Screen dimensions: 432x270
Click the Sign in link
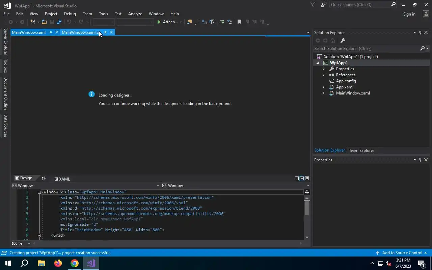click(x=409, y=14)
